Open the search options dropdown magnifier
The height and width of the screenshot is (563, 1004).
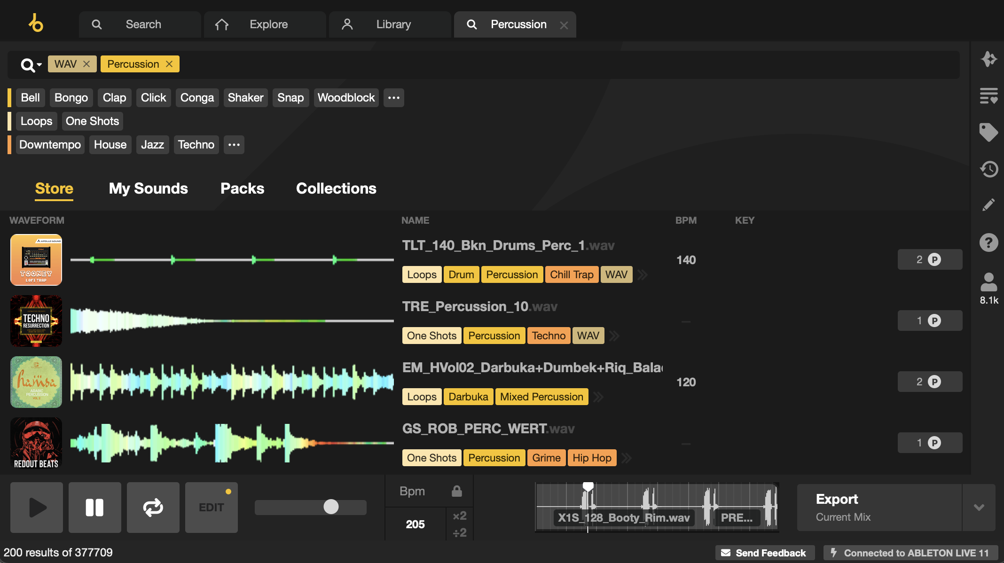[x=31, y=65]
